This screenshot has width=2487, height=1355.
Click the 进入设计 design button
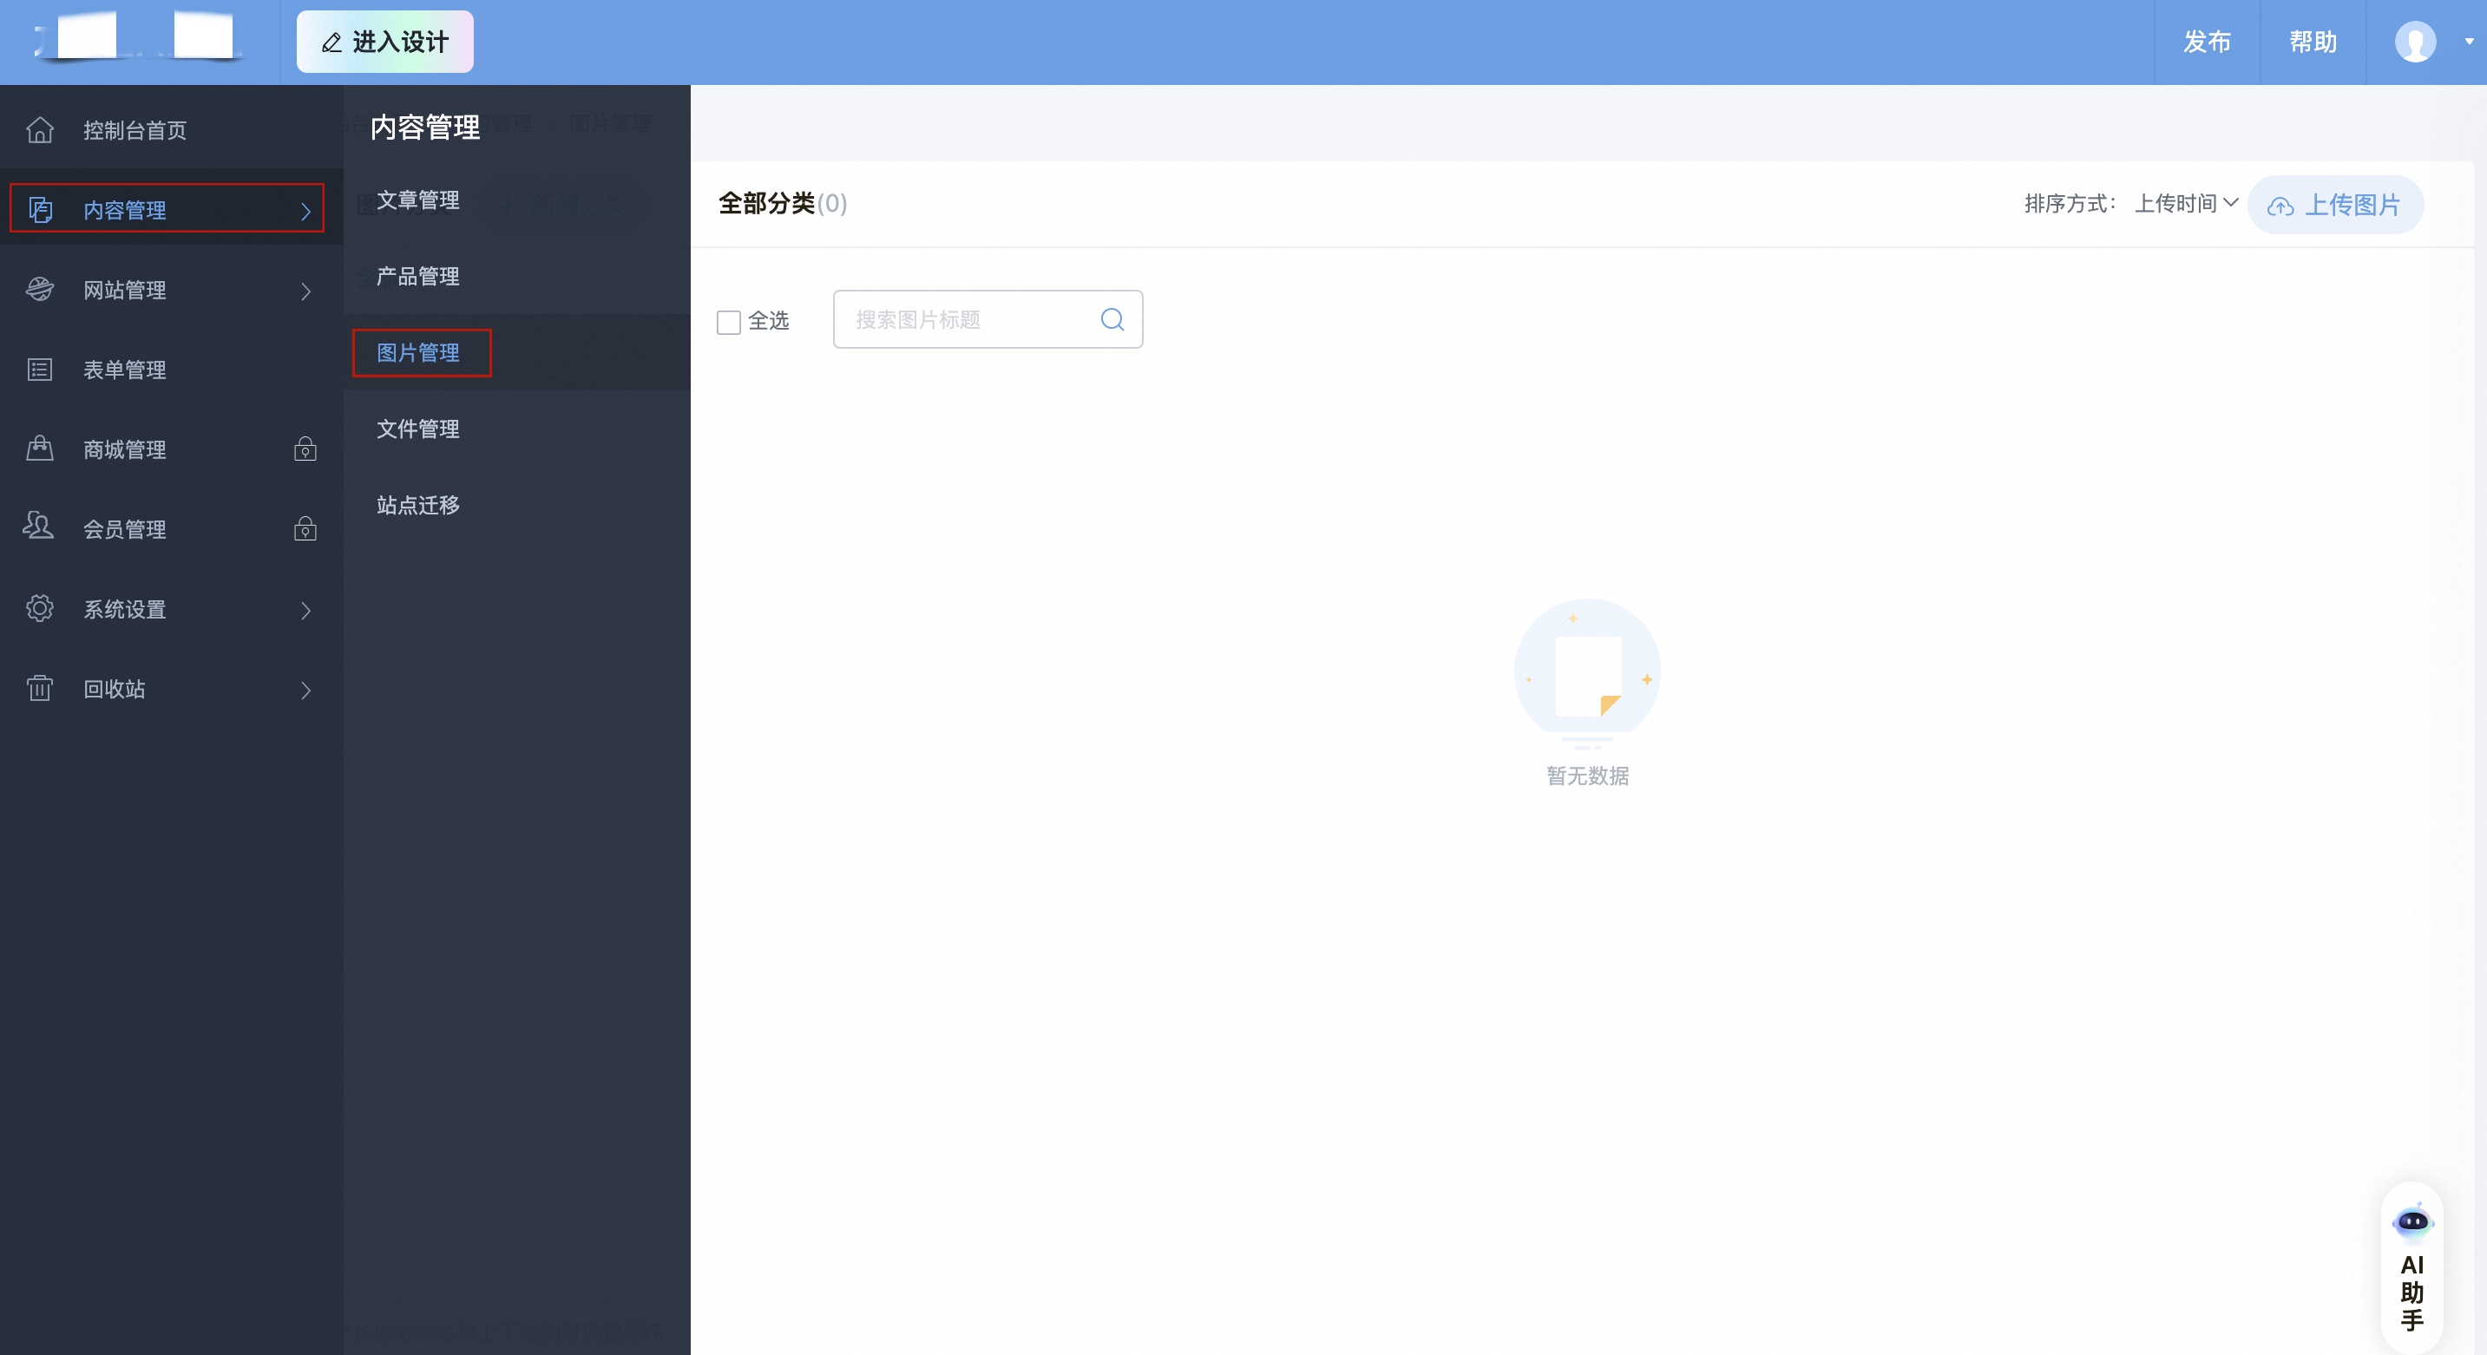tap(384, 42)
